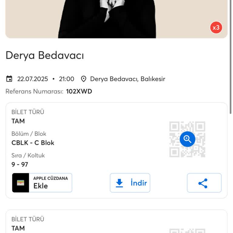
Task: Select the reference number 102XWD
Action: (x=79, y=91)
